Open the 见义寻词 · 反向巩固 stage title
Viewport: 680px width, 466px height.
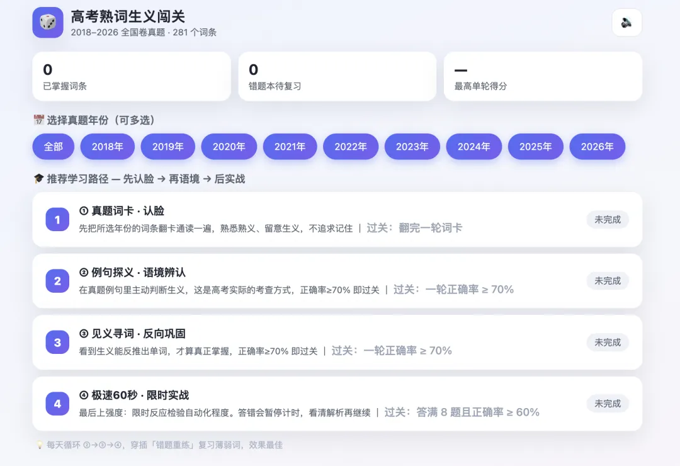click(x=132, y=334)
